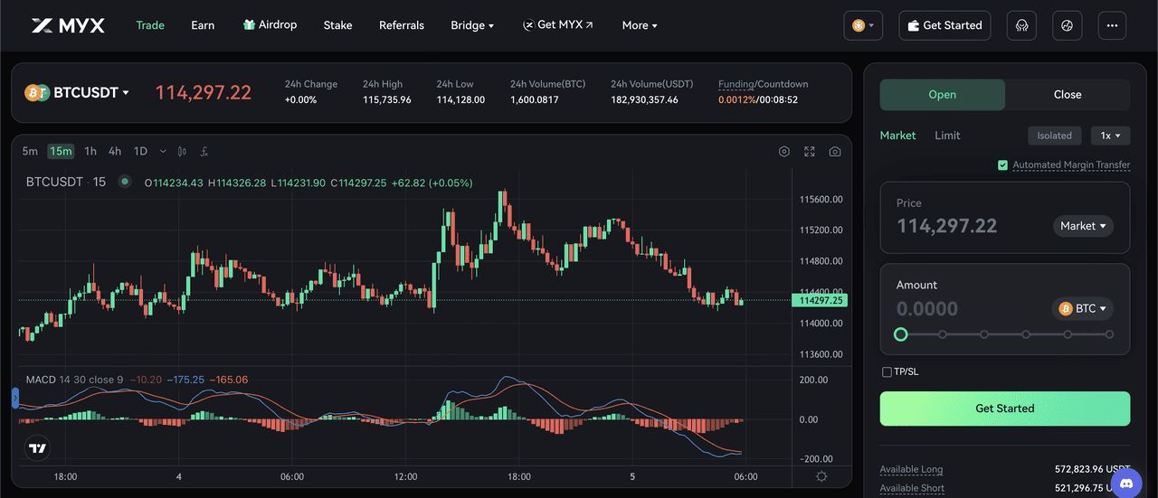Take a chart snapshot with camera icon
Image resolution: width=1158 pixels, height=498 pixels.
coord(835,152)
